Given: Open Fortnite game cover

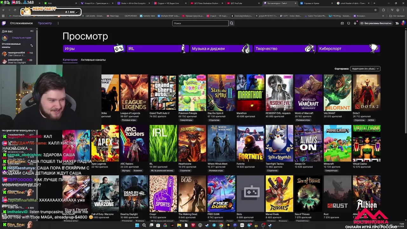Looking at the screenshot, I should pos(250,143).
